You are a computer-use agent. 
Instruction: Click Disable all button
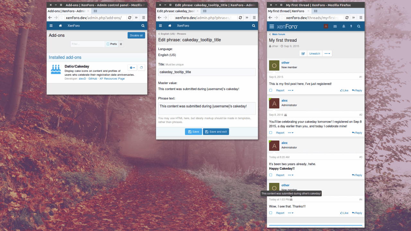click(x=136, y=35)
